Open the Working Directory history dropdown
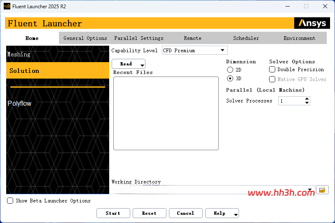Screen dimensions: 335x223 pos(310,190)
